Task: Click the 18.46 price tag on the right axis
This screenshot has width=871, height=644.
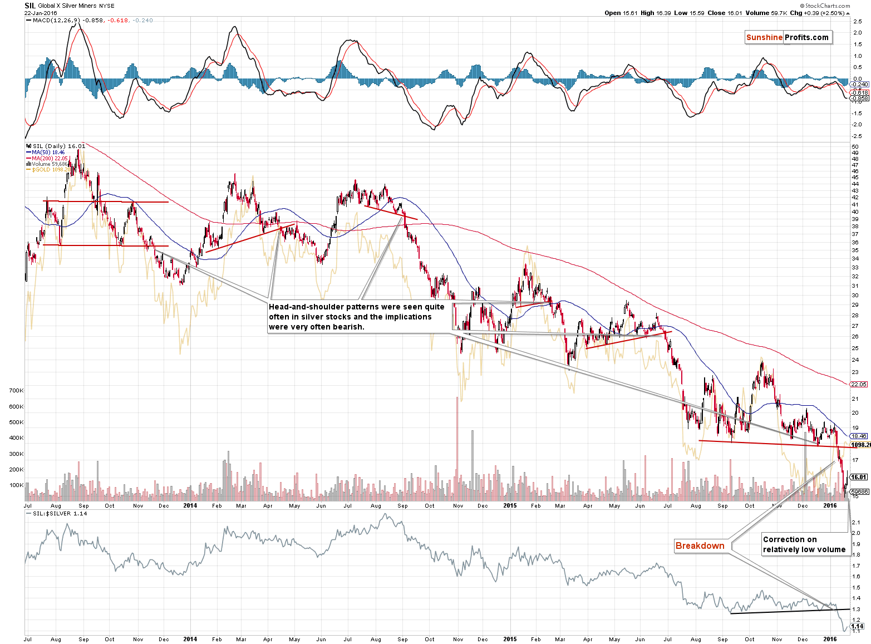Action: (x=859, y=436)
